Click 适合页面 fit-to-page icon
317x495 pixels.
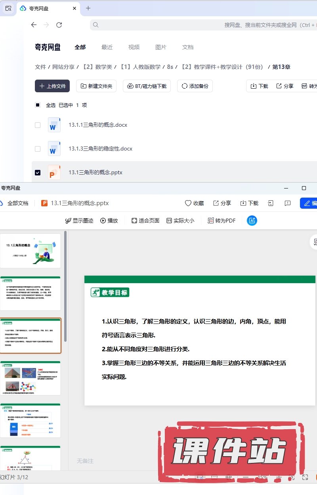tap(145, 221)
